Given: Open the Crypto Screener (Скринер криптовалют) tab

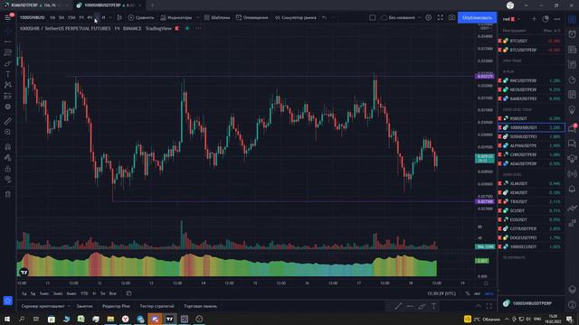Looking at the screenshot, I should tap(43, 306).
